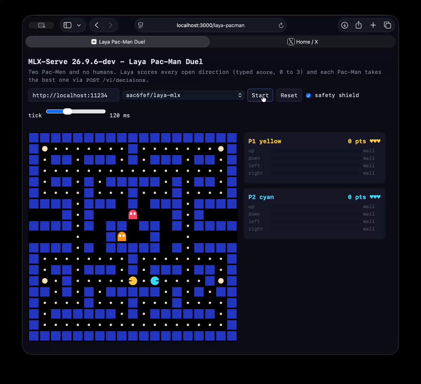Click the page reader icon in address bar
Viewport: 421px width, 384px height.
(x=141, y=25)
